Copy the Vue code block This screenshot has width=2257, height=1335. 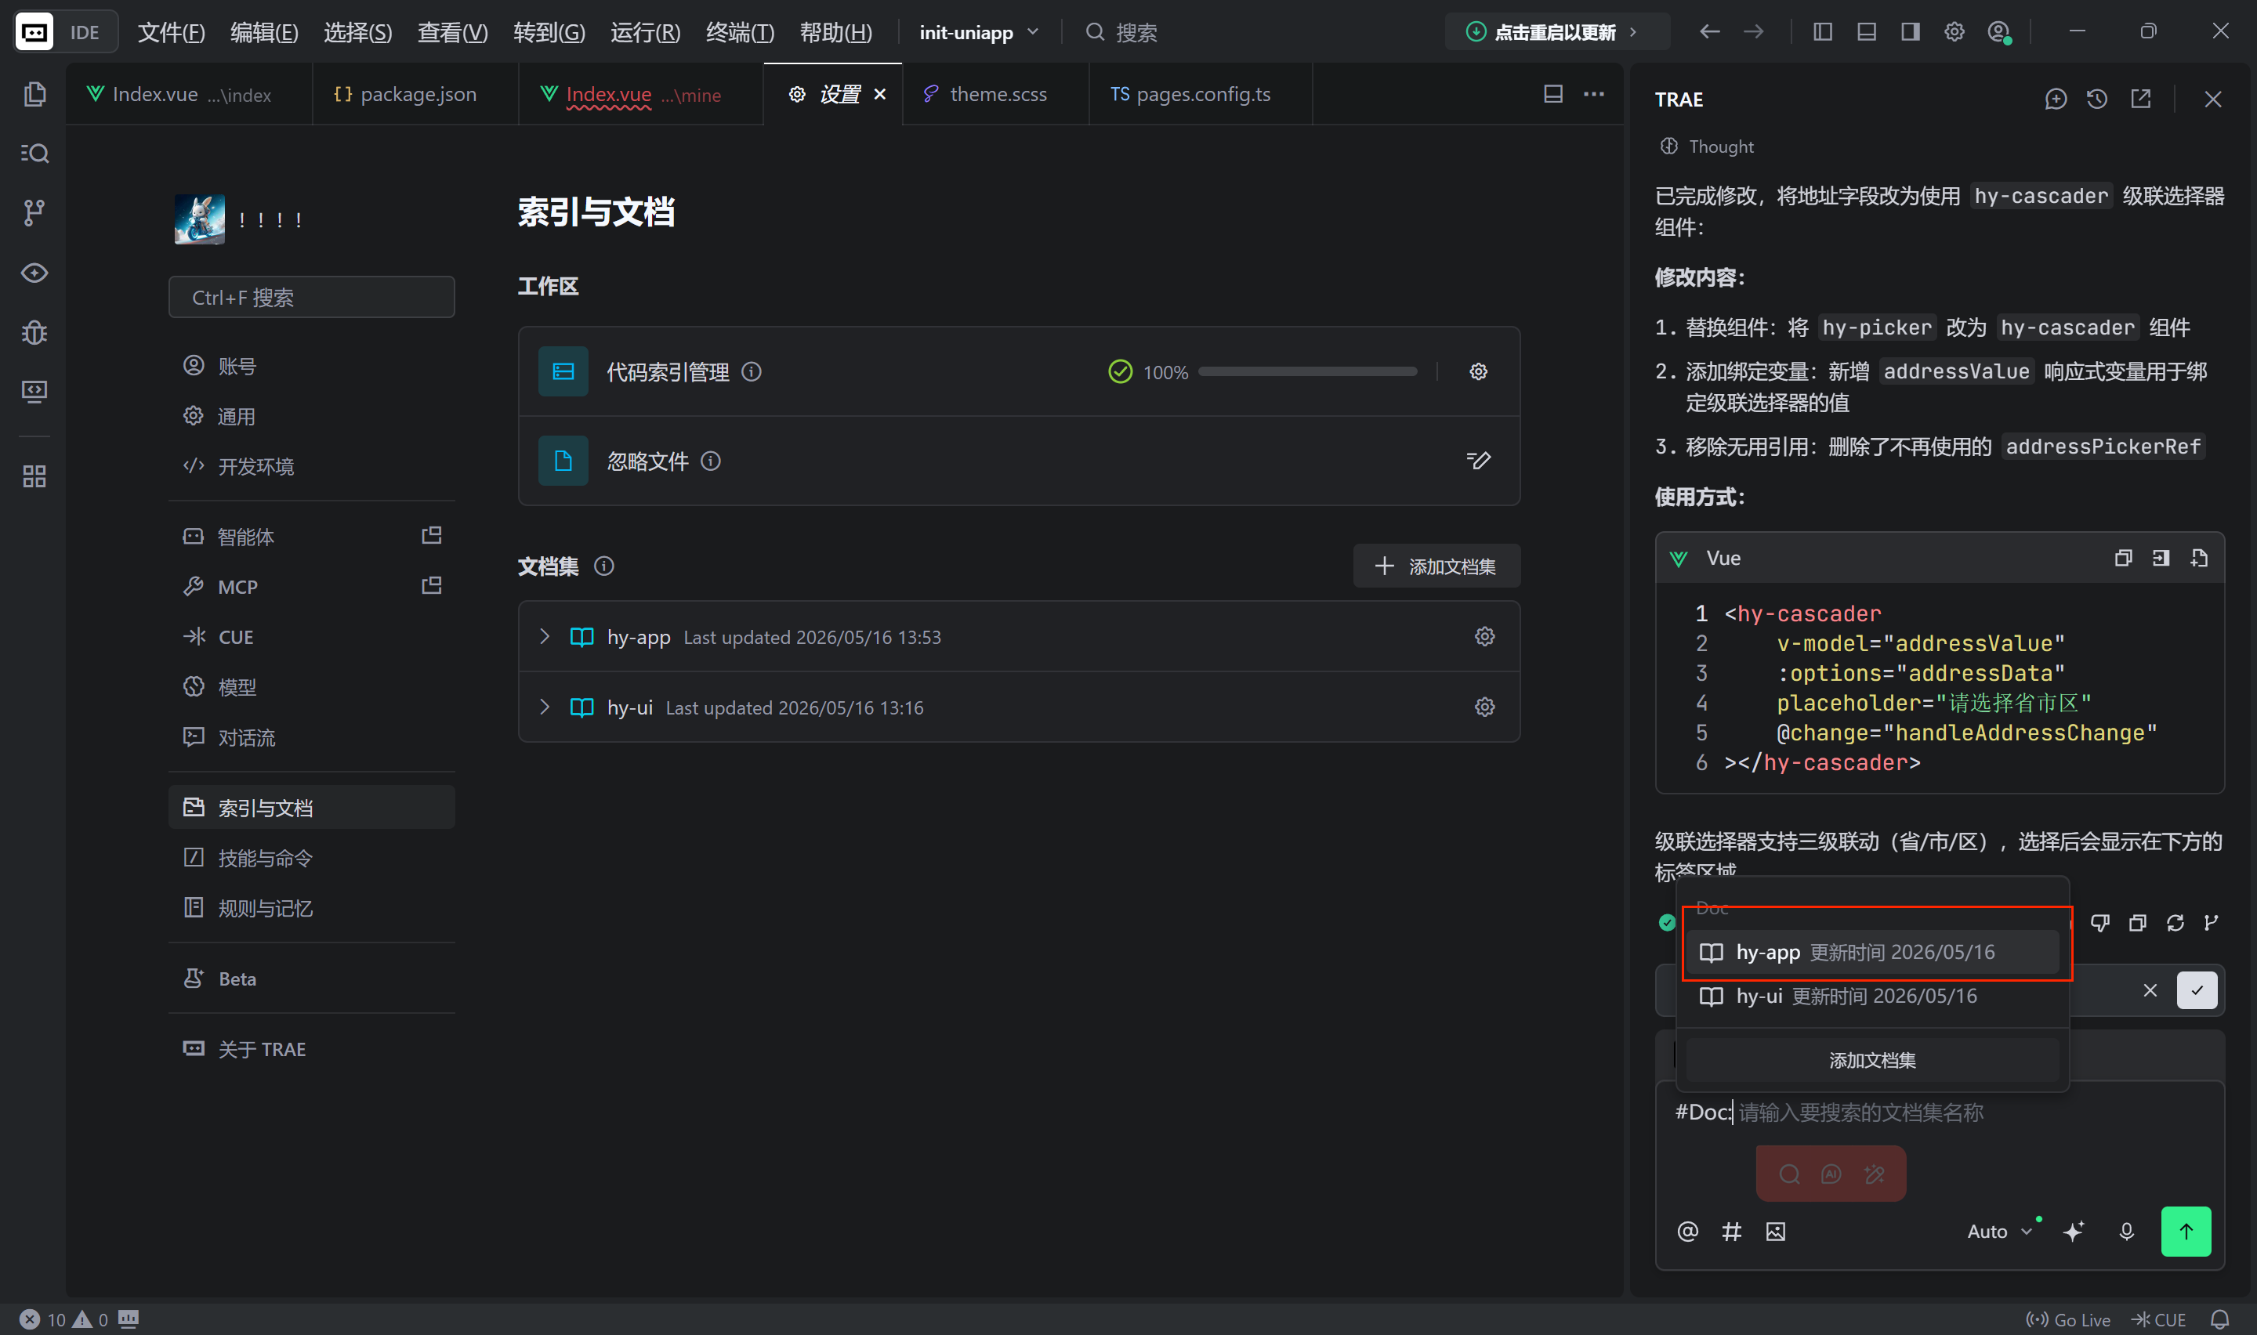click(x=2123, y=558)
